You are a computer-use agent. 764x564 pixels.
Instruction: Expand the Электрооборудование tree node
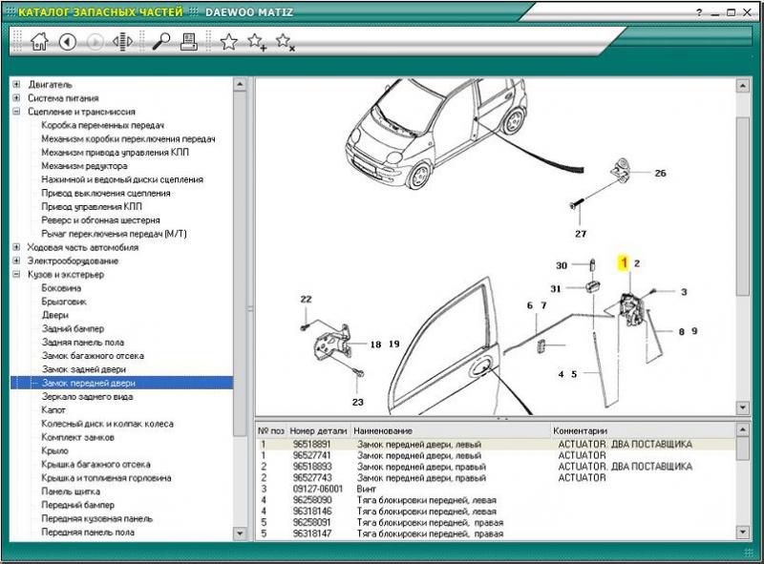coord(17,261)
